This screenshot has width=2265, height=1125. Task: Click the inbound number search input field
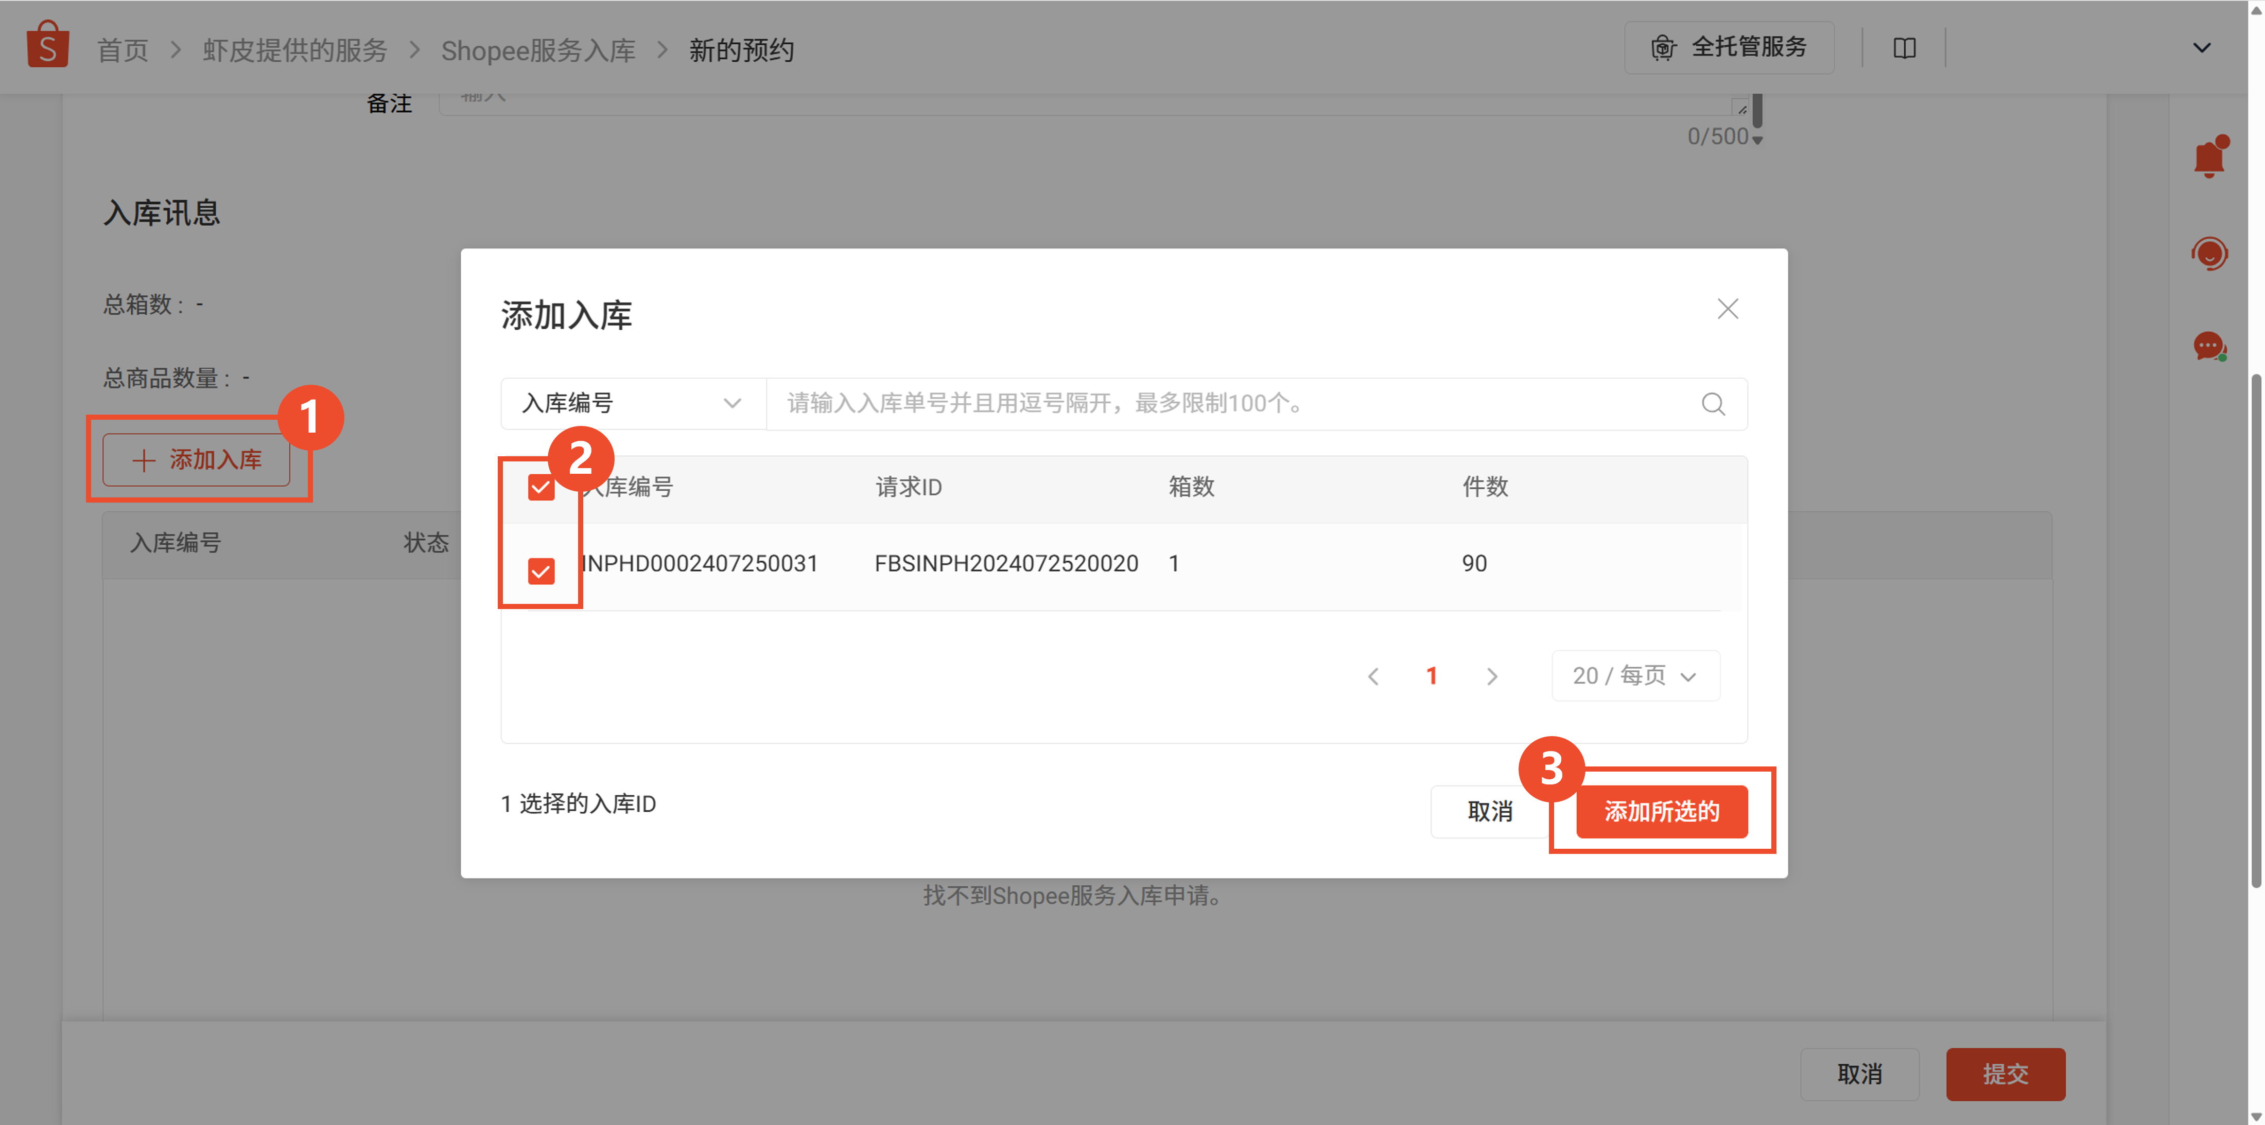pyautogui.click(x=1231, y=404)
